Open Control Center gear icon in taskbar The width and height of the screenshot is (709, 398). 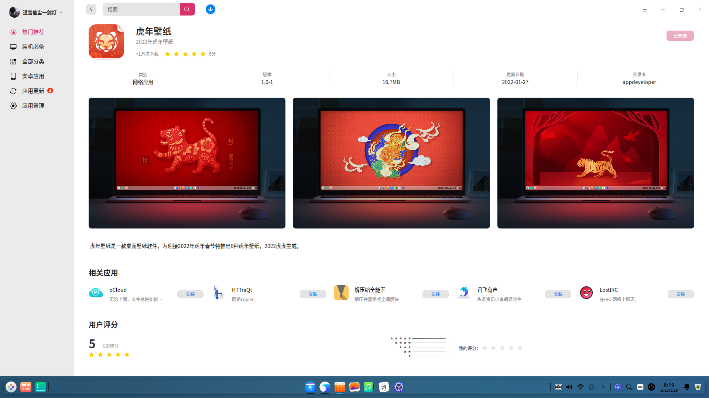[398, 387]
